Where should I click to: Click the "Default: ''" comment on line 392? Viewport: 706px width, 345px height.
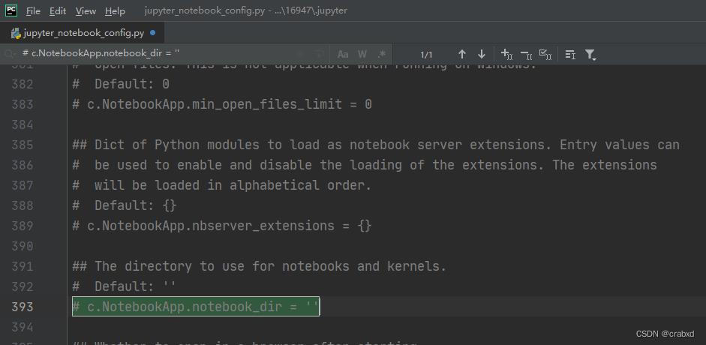pyautogui.click(x=125, y=286)
